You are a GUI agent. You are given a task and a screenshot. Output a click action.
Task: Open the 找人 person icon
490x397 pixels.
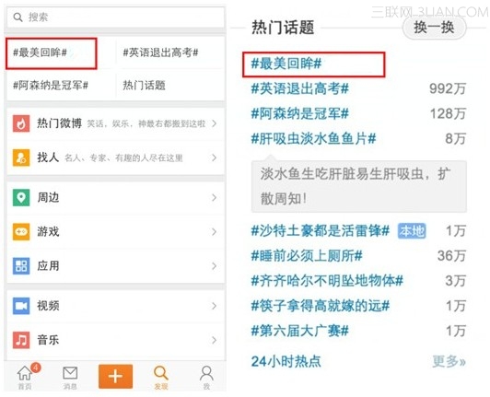coord(21,158)
